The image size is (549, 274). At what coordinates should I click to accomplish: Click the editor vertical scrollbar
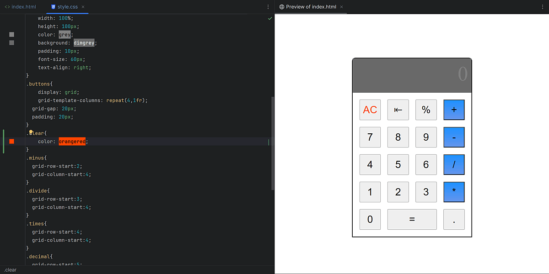[x=273, y=143]
